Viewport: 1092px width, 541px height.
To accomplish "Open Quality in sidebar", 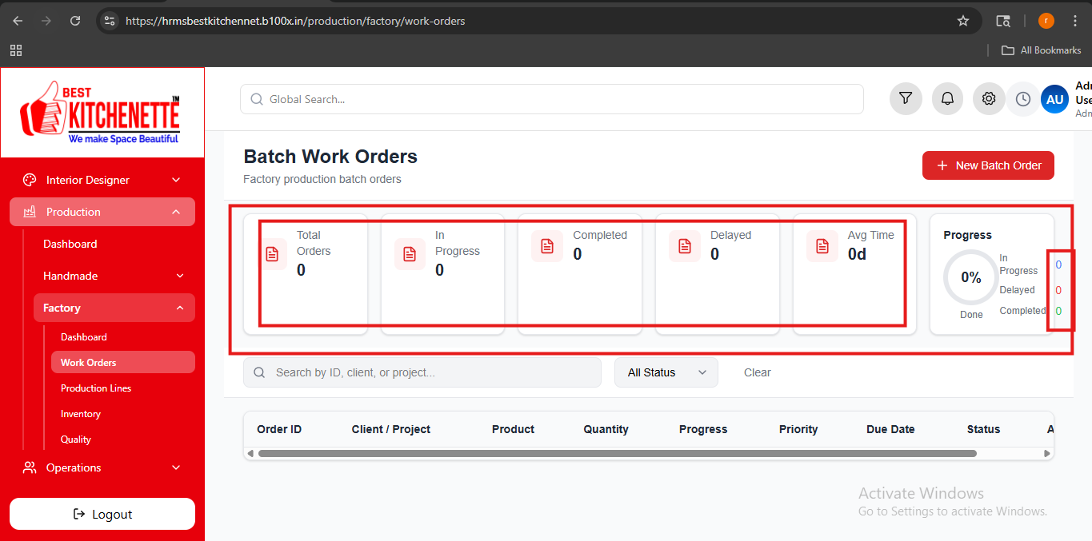I will pyautogui.click(x=76, y=440).
